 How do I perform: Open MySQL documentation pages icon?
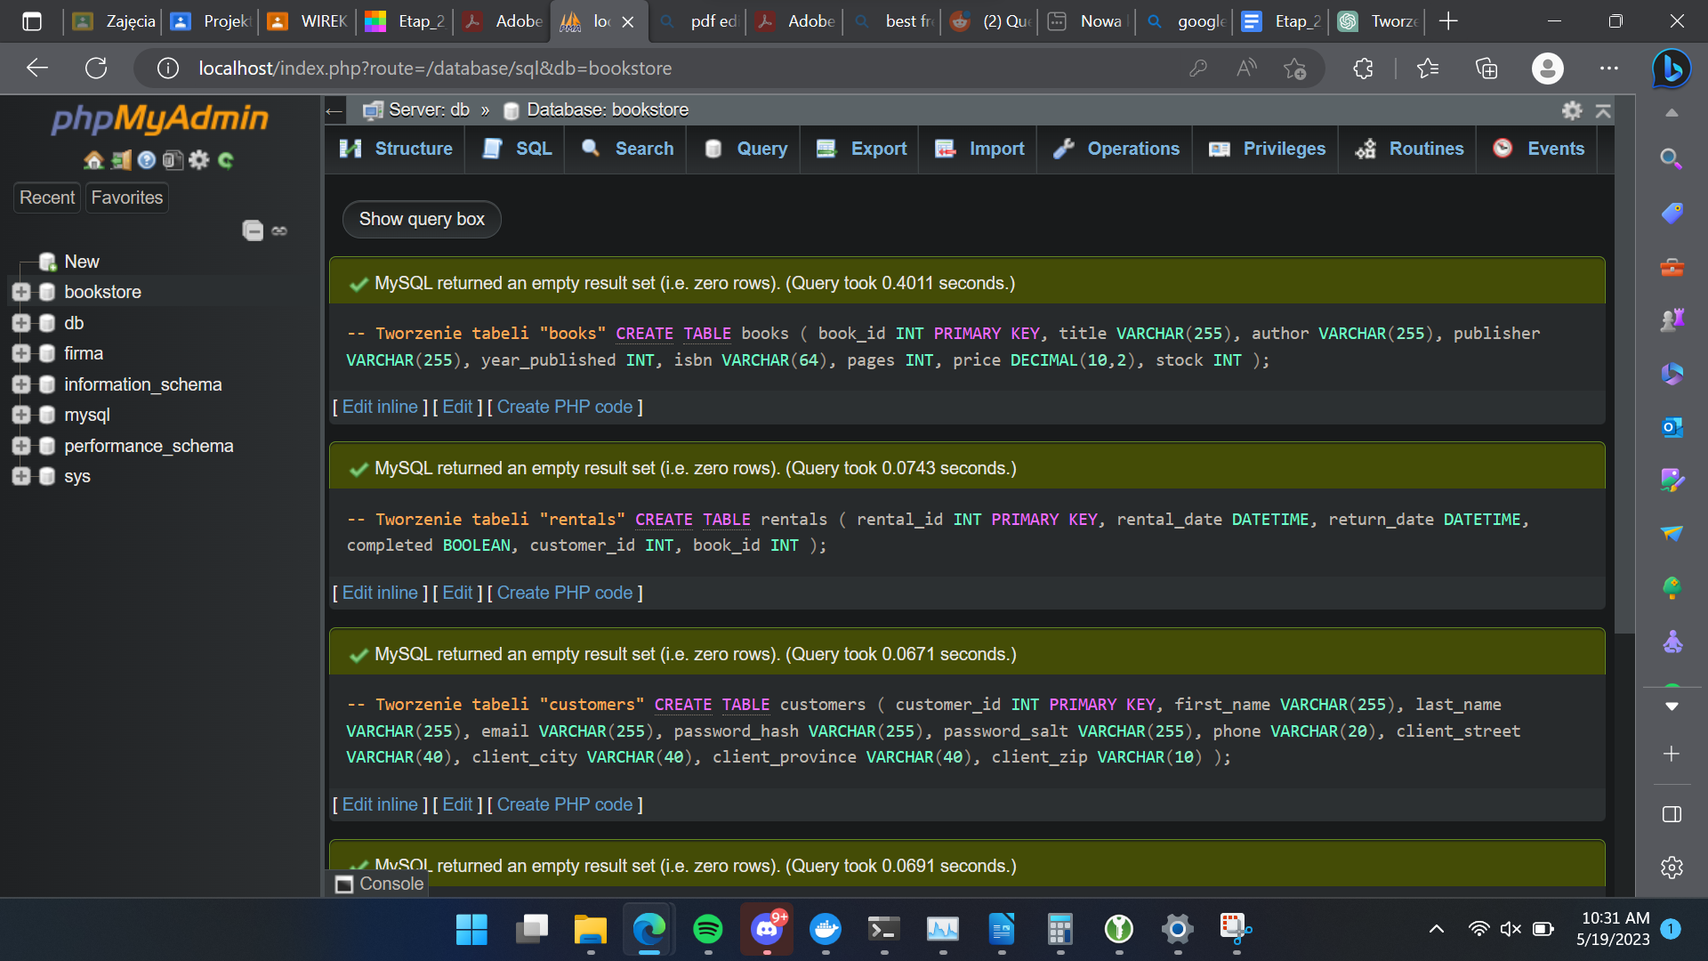click(x=173, y=160)
